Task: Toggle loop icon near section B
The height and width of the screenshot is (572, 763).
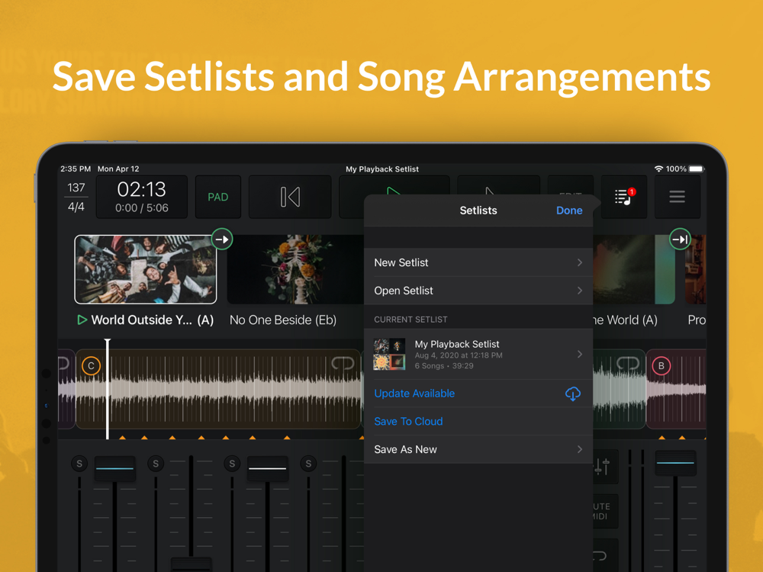Action: 628,363
